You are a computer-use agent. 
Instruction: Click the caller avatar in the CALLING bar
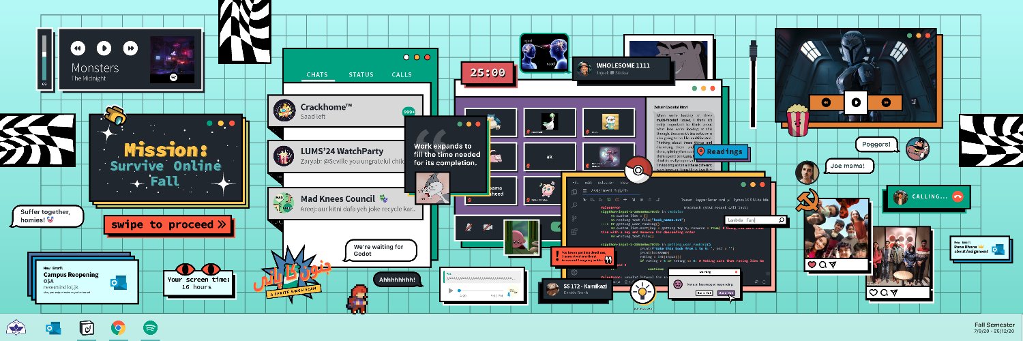(901, 197)
